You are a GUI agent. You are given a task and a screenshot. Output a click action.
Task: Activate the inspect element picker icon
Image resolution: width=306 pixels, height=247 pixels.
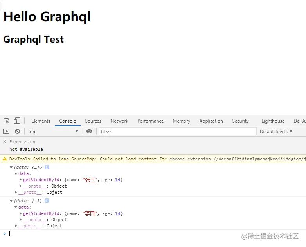pos(6,121)
